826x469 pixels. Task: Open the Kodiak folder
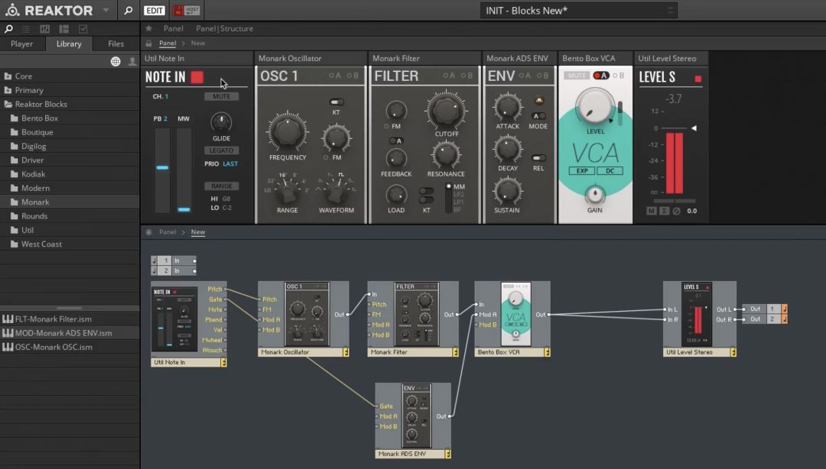[70, 174]
